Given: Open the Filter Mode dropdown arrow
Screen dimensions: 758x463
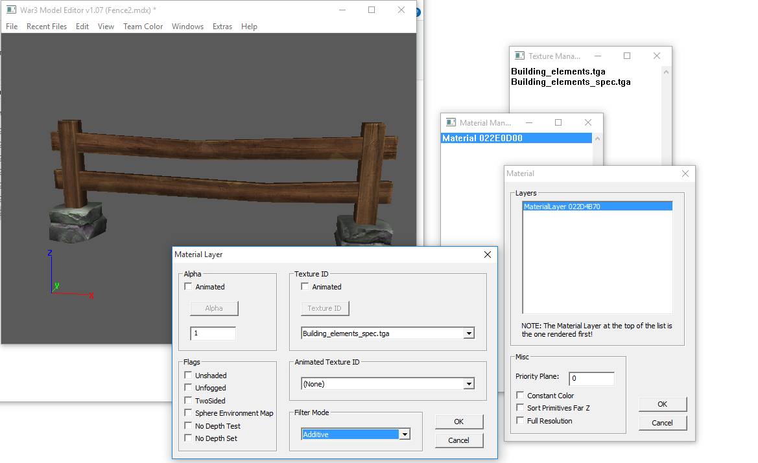Looking at the screenshot, I should tap(405, 434).
